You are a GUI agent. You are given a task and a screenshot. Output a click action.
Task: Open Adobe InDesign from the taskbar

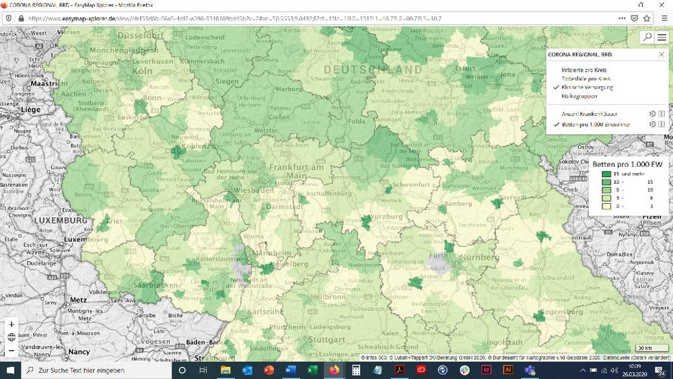[487, 370]
